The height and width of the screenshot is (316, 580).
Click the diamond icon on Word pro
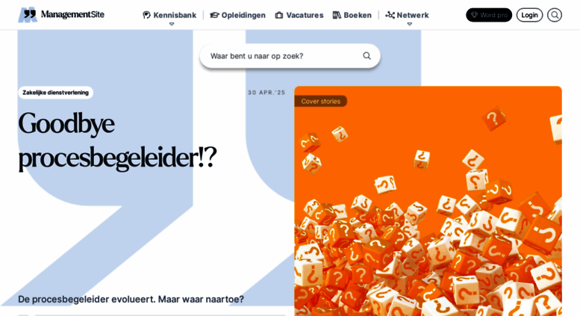(x=474, y=15)
